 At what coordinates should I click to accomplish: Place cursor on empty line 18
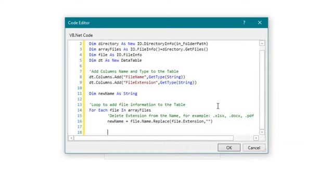pos(172,132)
